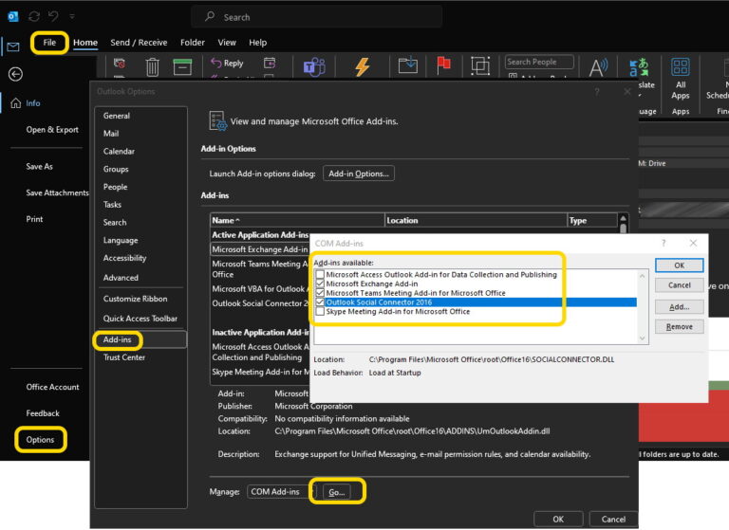
Task: Click the add-ins list scrollbar down arrow
Action: pos(643,338)
